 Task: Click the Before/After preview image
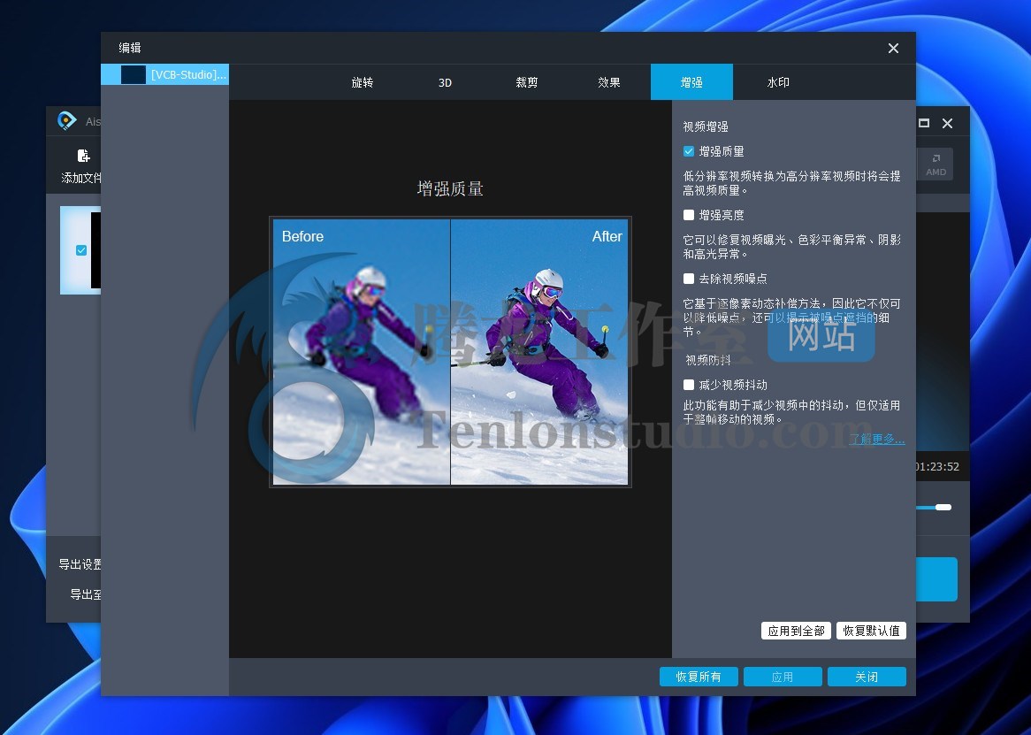[x=450, y=352]
